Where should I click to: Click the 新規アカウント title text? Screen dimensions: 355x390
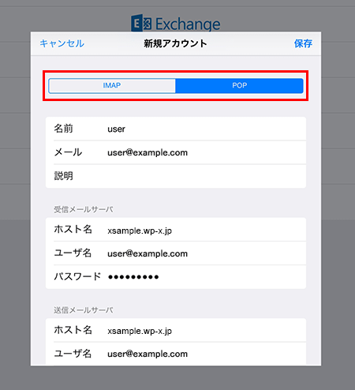point(175,43)
